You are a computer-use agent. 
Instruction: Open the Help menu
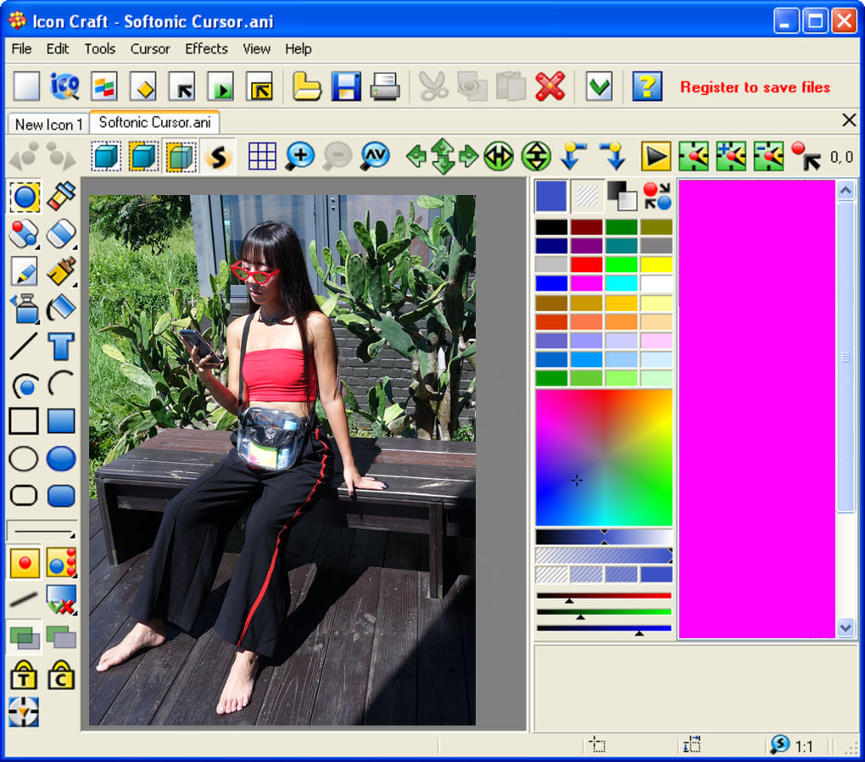299,49
